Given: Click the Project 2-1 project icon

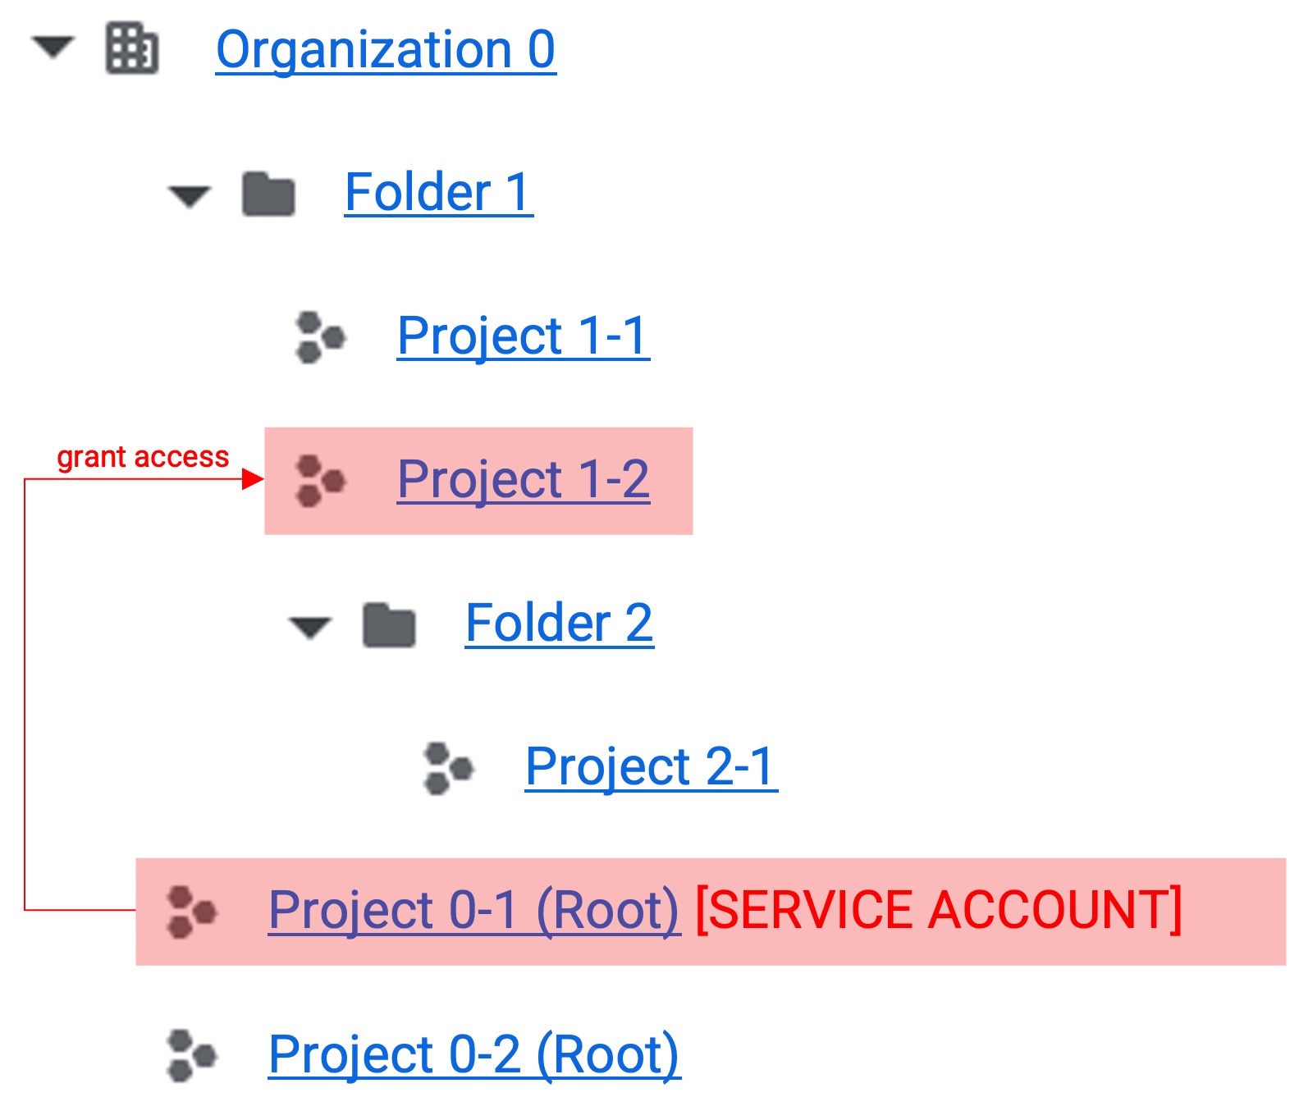Looking at the screenshot, I should (x=448, y=769).
